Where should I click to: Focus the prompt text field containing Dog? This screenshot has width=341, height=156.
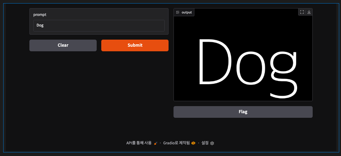coord(99,25)
